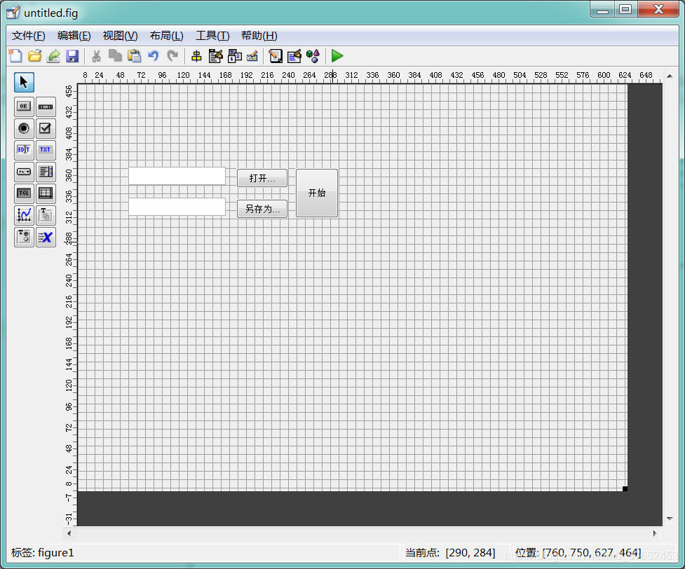Click the 标签: figure1 status text

[x=43, y=553]
